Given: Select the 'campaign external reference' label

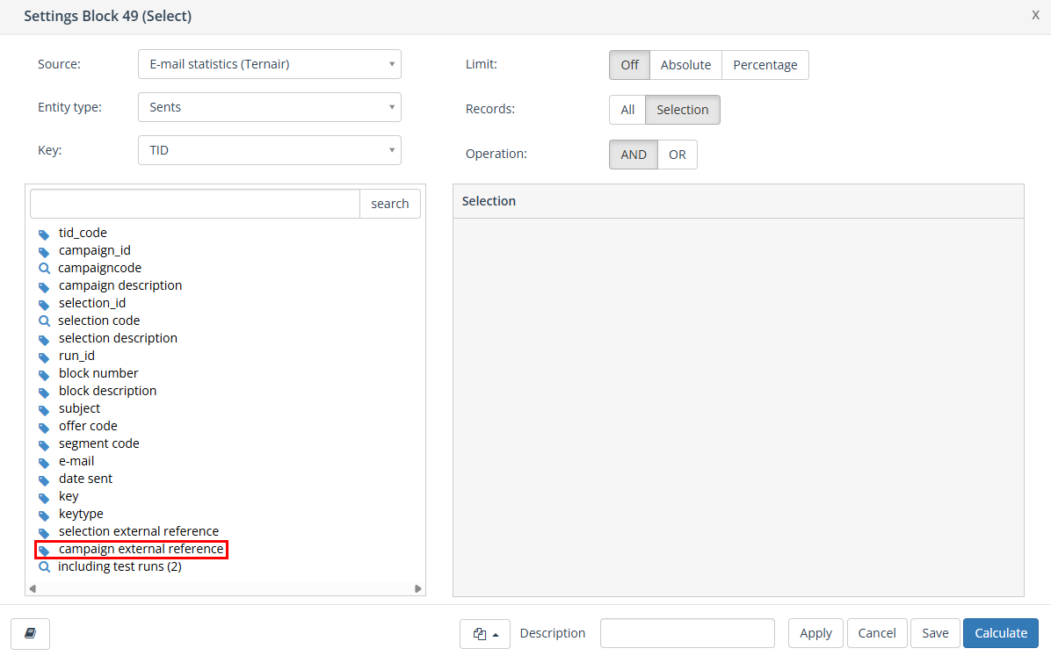Looking at the screenshot, I should coord(141,549).
